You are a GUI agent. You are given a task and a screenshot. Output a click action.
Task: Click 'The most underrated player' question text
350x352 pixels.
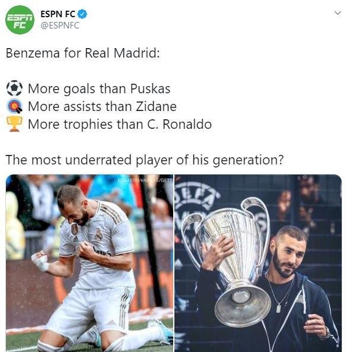pyautogui.click(x=145, y=160)
